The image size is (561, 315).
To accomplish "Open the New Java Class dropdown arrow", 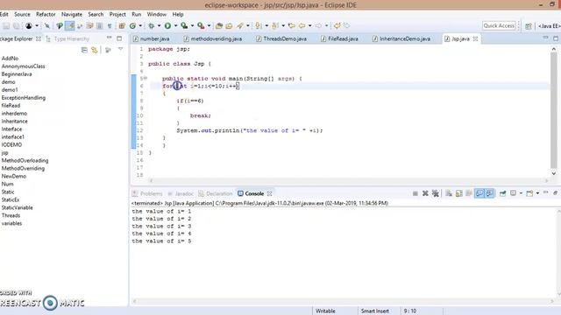I will point(140,25).
